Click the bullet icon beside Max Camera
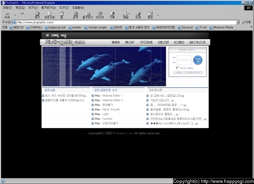 [92, 119]
